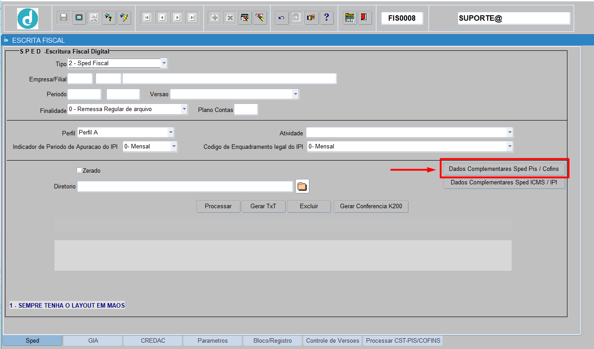Click the Gerar TxT button
Viewport: 594px width, 349px height.
tap(263, 206)
